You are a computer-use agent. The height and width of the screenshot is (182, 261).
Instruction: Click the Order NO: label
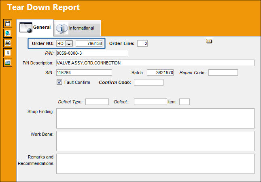click(43, 43)
